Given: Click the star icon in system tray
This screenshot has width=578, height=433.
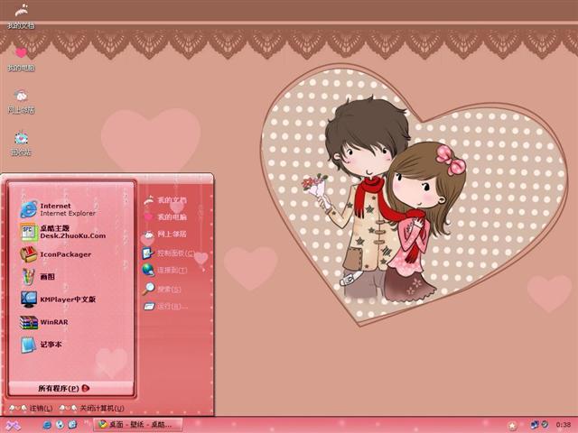Looking at the screenshot, I should [x=512, y=426].
